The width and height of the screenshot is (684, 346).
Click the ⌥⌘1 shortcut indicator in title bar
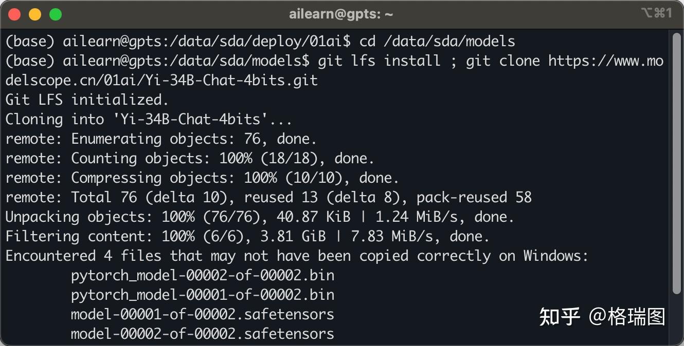pyautogui.click(x=656, y=13)
